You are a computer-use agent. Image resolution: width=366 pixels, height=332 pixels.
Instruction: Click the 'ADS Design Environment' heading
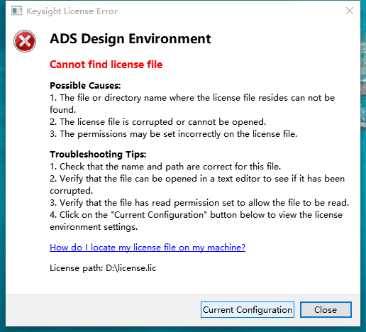tap(131, 39)
